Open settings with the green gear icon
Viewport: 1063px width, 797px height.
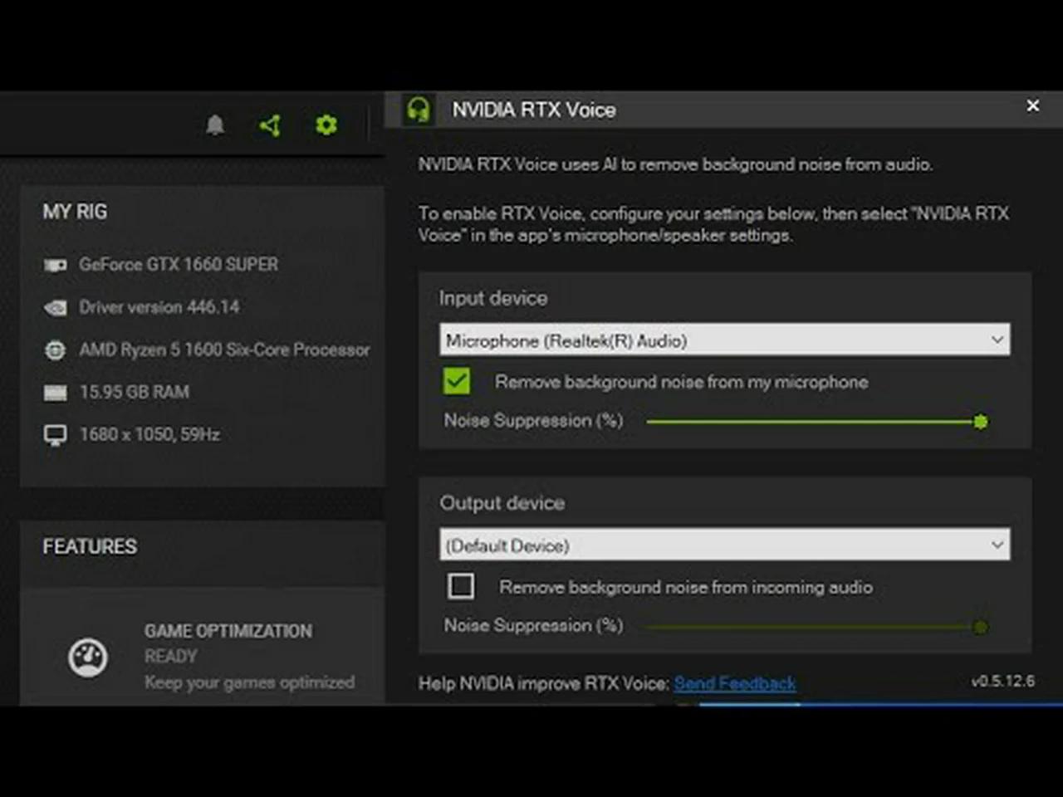click(x=326, y=125)
